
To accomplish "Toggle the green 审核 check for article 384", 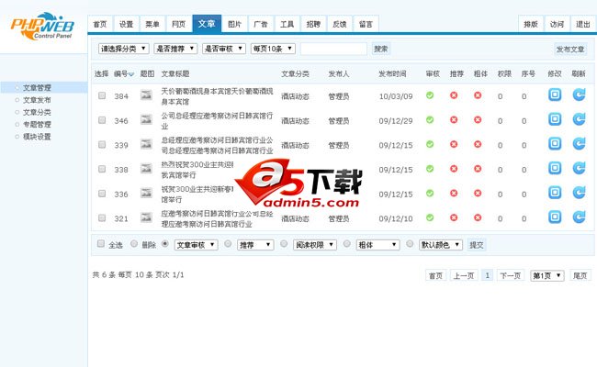I will point(430,95).
